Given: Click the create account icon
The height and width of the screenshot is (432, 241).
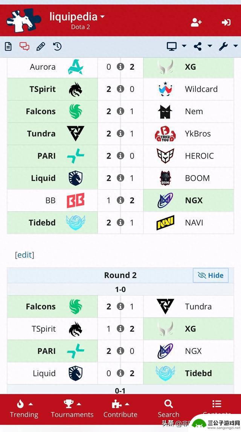Looking at the screenshot, I should point(196,22).
